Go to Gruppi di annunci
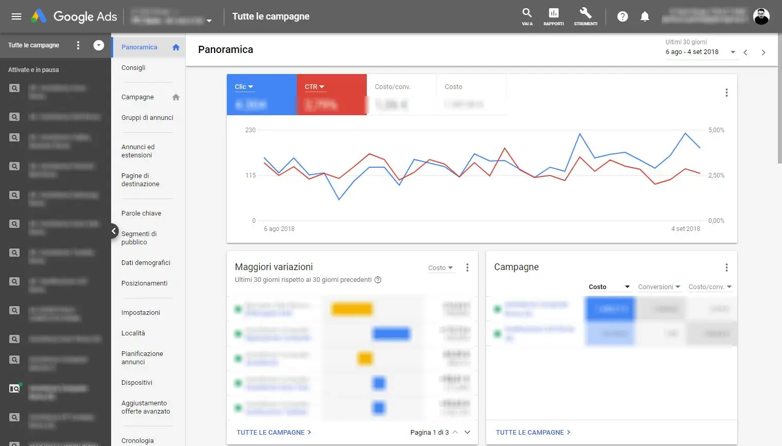The height and width of the screenshot is (446, 782). coord(147,118)
